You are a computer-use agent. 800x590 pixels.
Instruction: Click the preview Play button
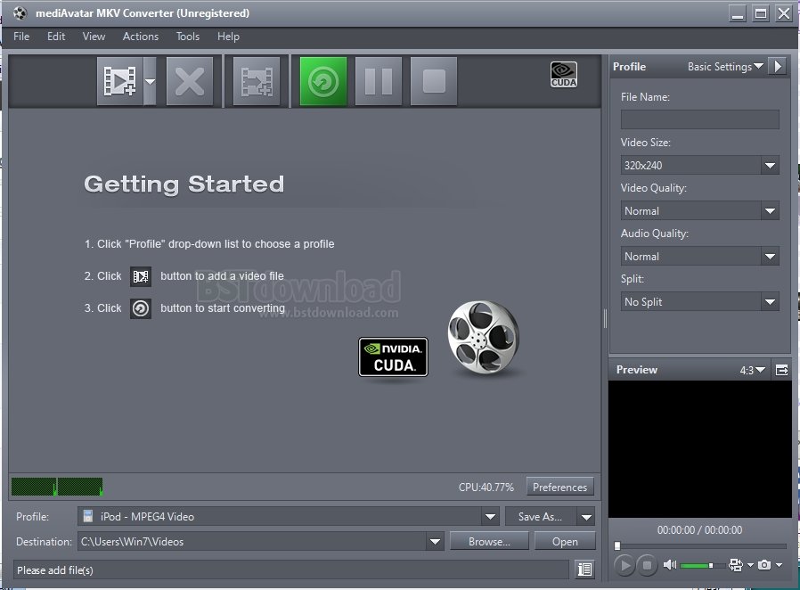(x=624, y=565)
